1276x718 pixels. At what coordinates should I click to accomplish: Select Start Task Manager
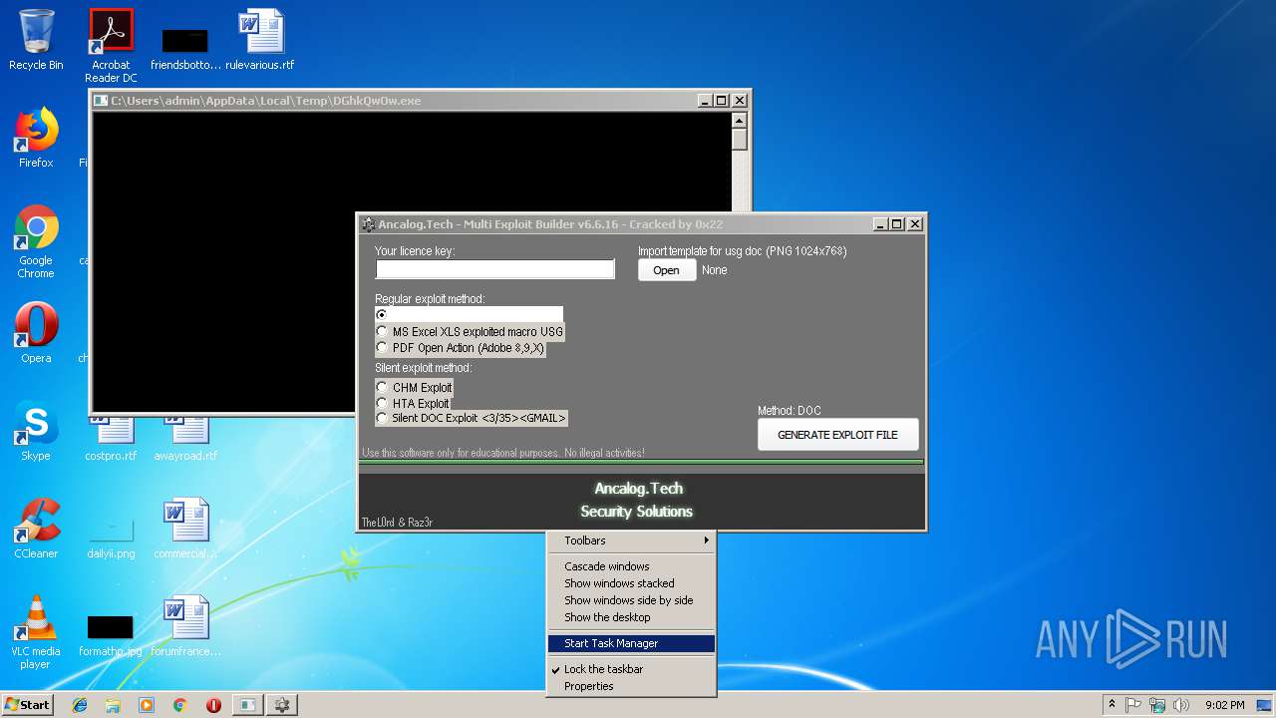coord(632,643)
